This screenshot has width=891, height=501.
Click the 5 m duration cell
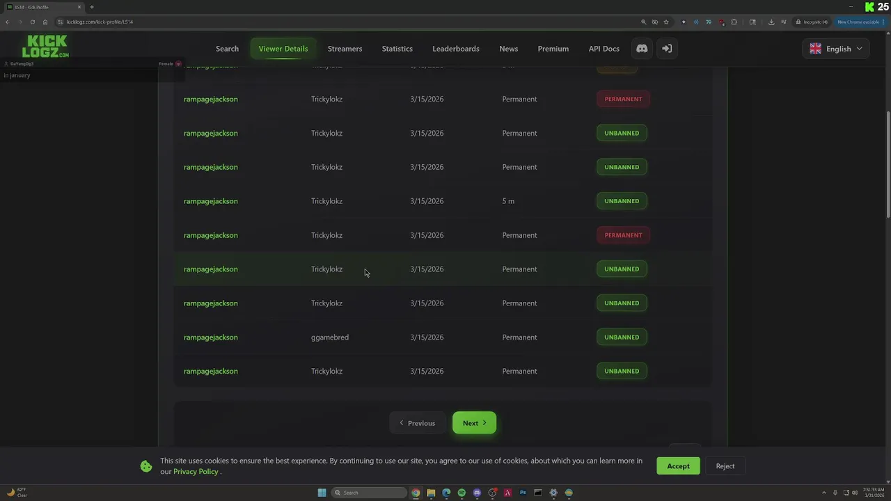pos(508,201)
